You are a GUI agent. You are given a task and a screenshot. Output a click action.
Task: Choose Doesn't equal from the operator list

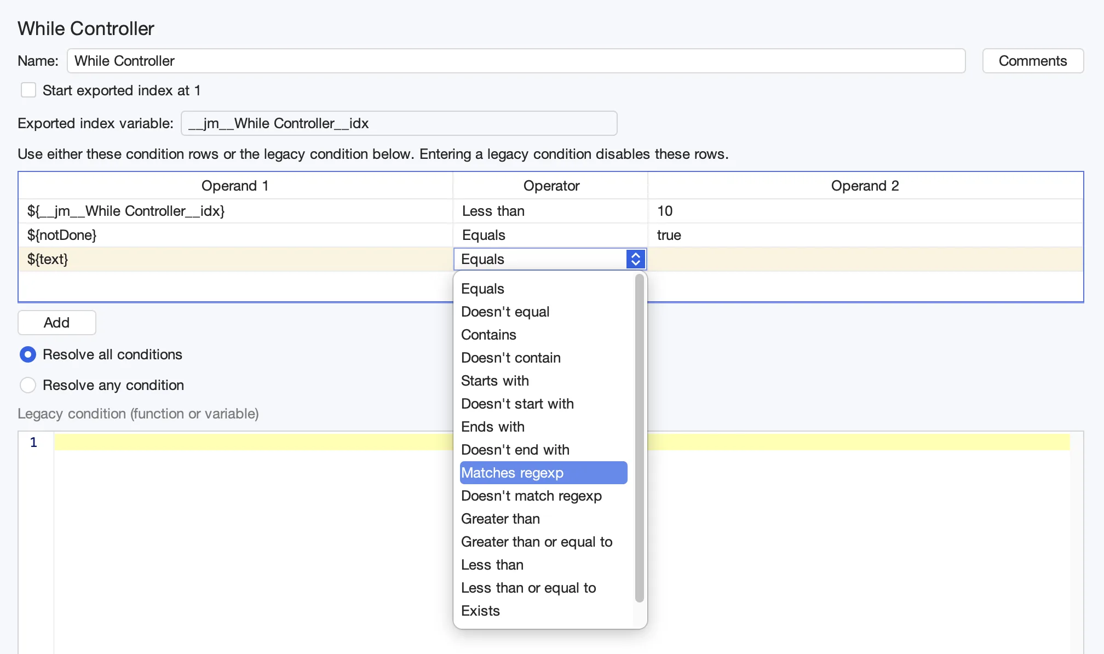(x=543, y=312)
